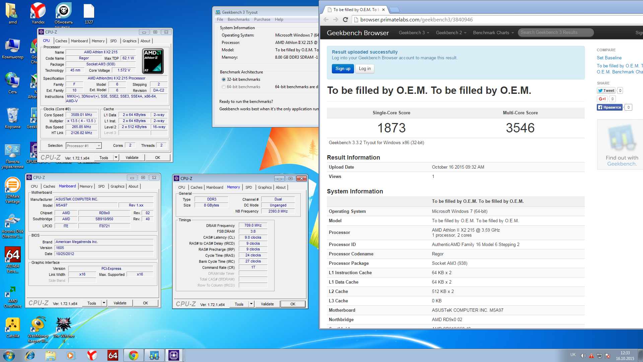Click the browser back arrow

tap(326, 19)
